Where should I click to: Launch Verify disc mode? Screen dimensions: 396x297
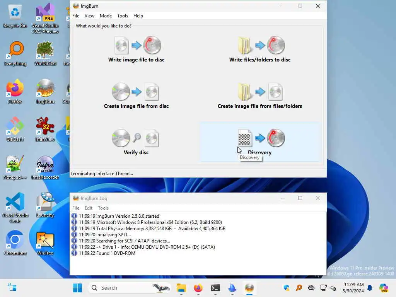coord(136,142)
